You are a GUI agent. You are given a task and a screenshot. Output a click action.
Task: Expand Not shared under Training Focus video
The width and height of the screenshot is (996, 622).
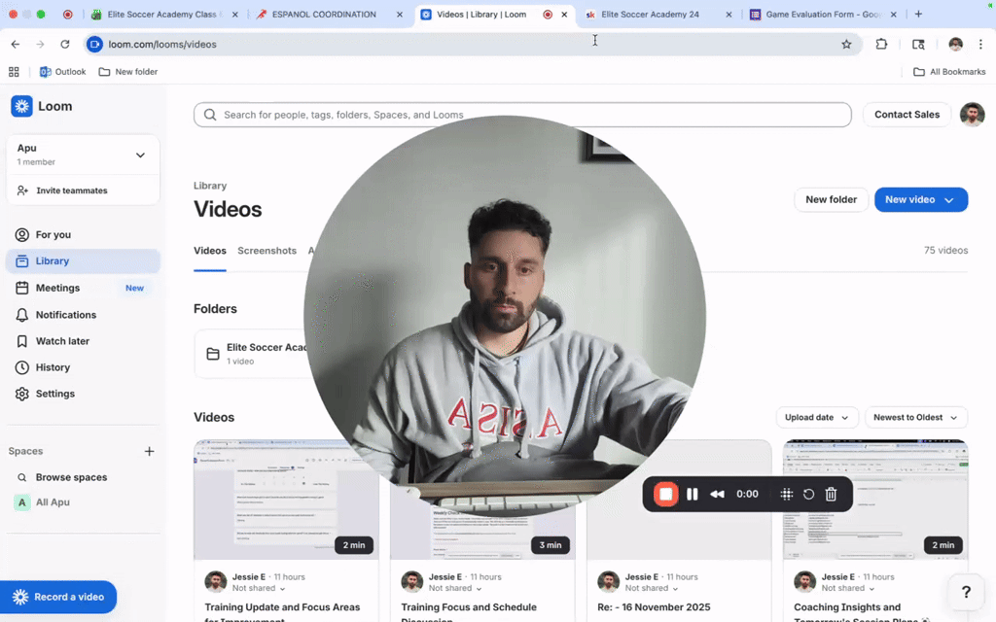455,588
